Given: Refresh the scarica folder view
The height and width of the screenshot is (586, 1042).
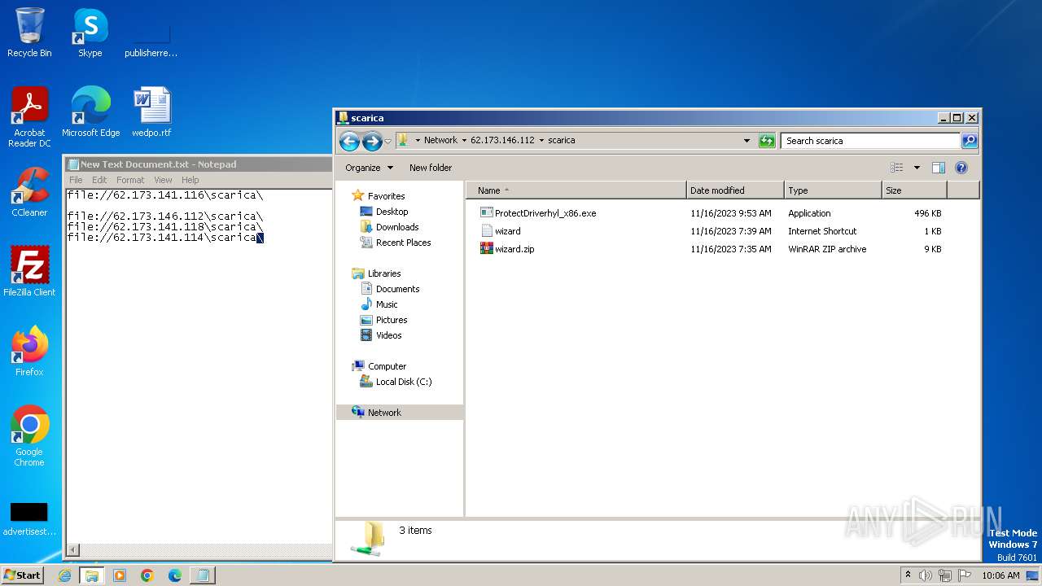Looking at the screenshot, I should pyautogui.click(x=767, y=141).
